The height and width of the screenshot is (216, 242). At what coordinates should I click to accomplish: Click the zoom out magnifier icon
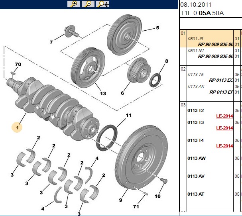coord(88,4)
